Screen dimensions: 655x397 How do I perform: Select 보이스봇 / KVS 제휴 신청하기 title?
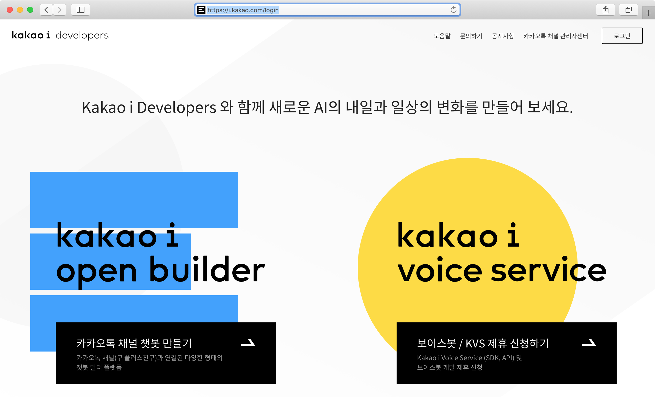pyautogui.click(x=483, y=343)
